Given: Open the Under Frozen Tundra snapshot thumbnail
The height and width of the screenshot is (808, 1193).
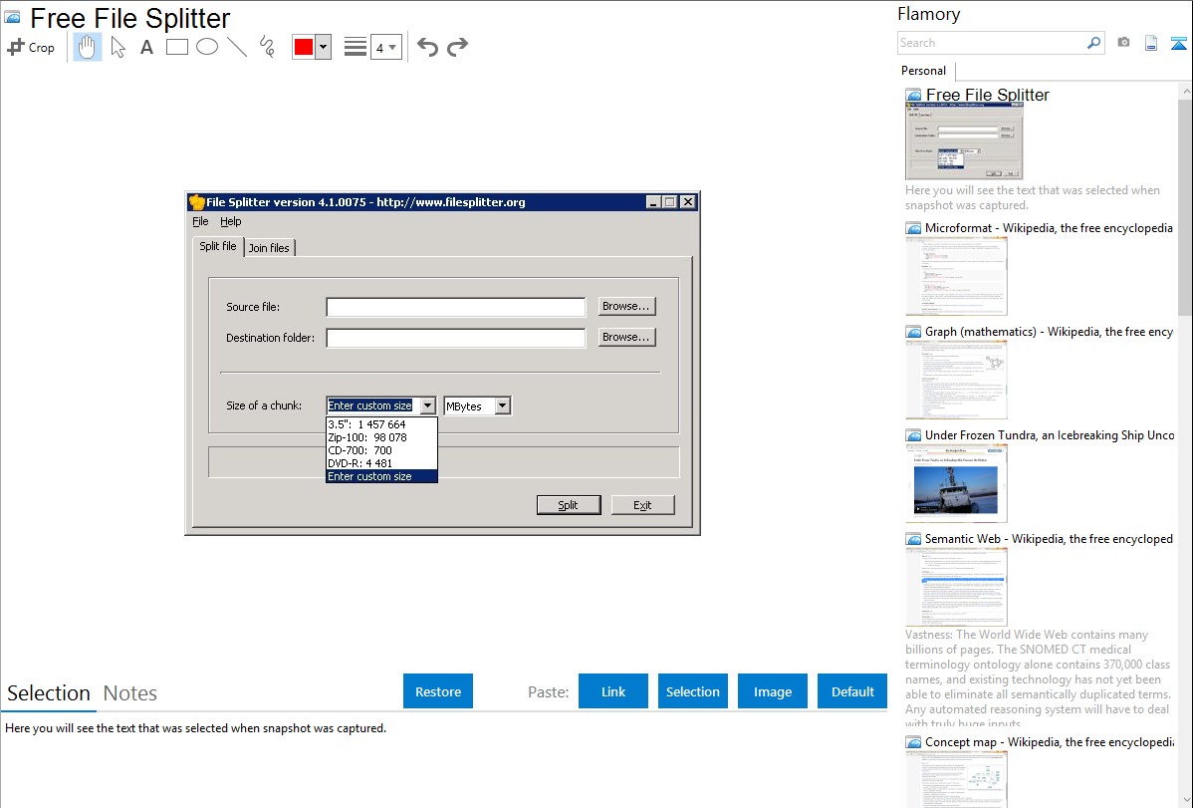Looking at the screenshot, I should pos(956,483).
